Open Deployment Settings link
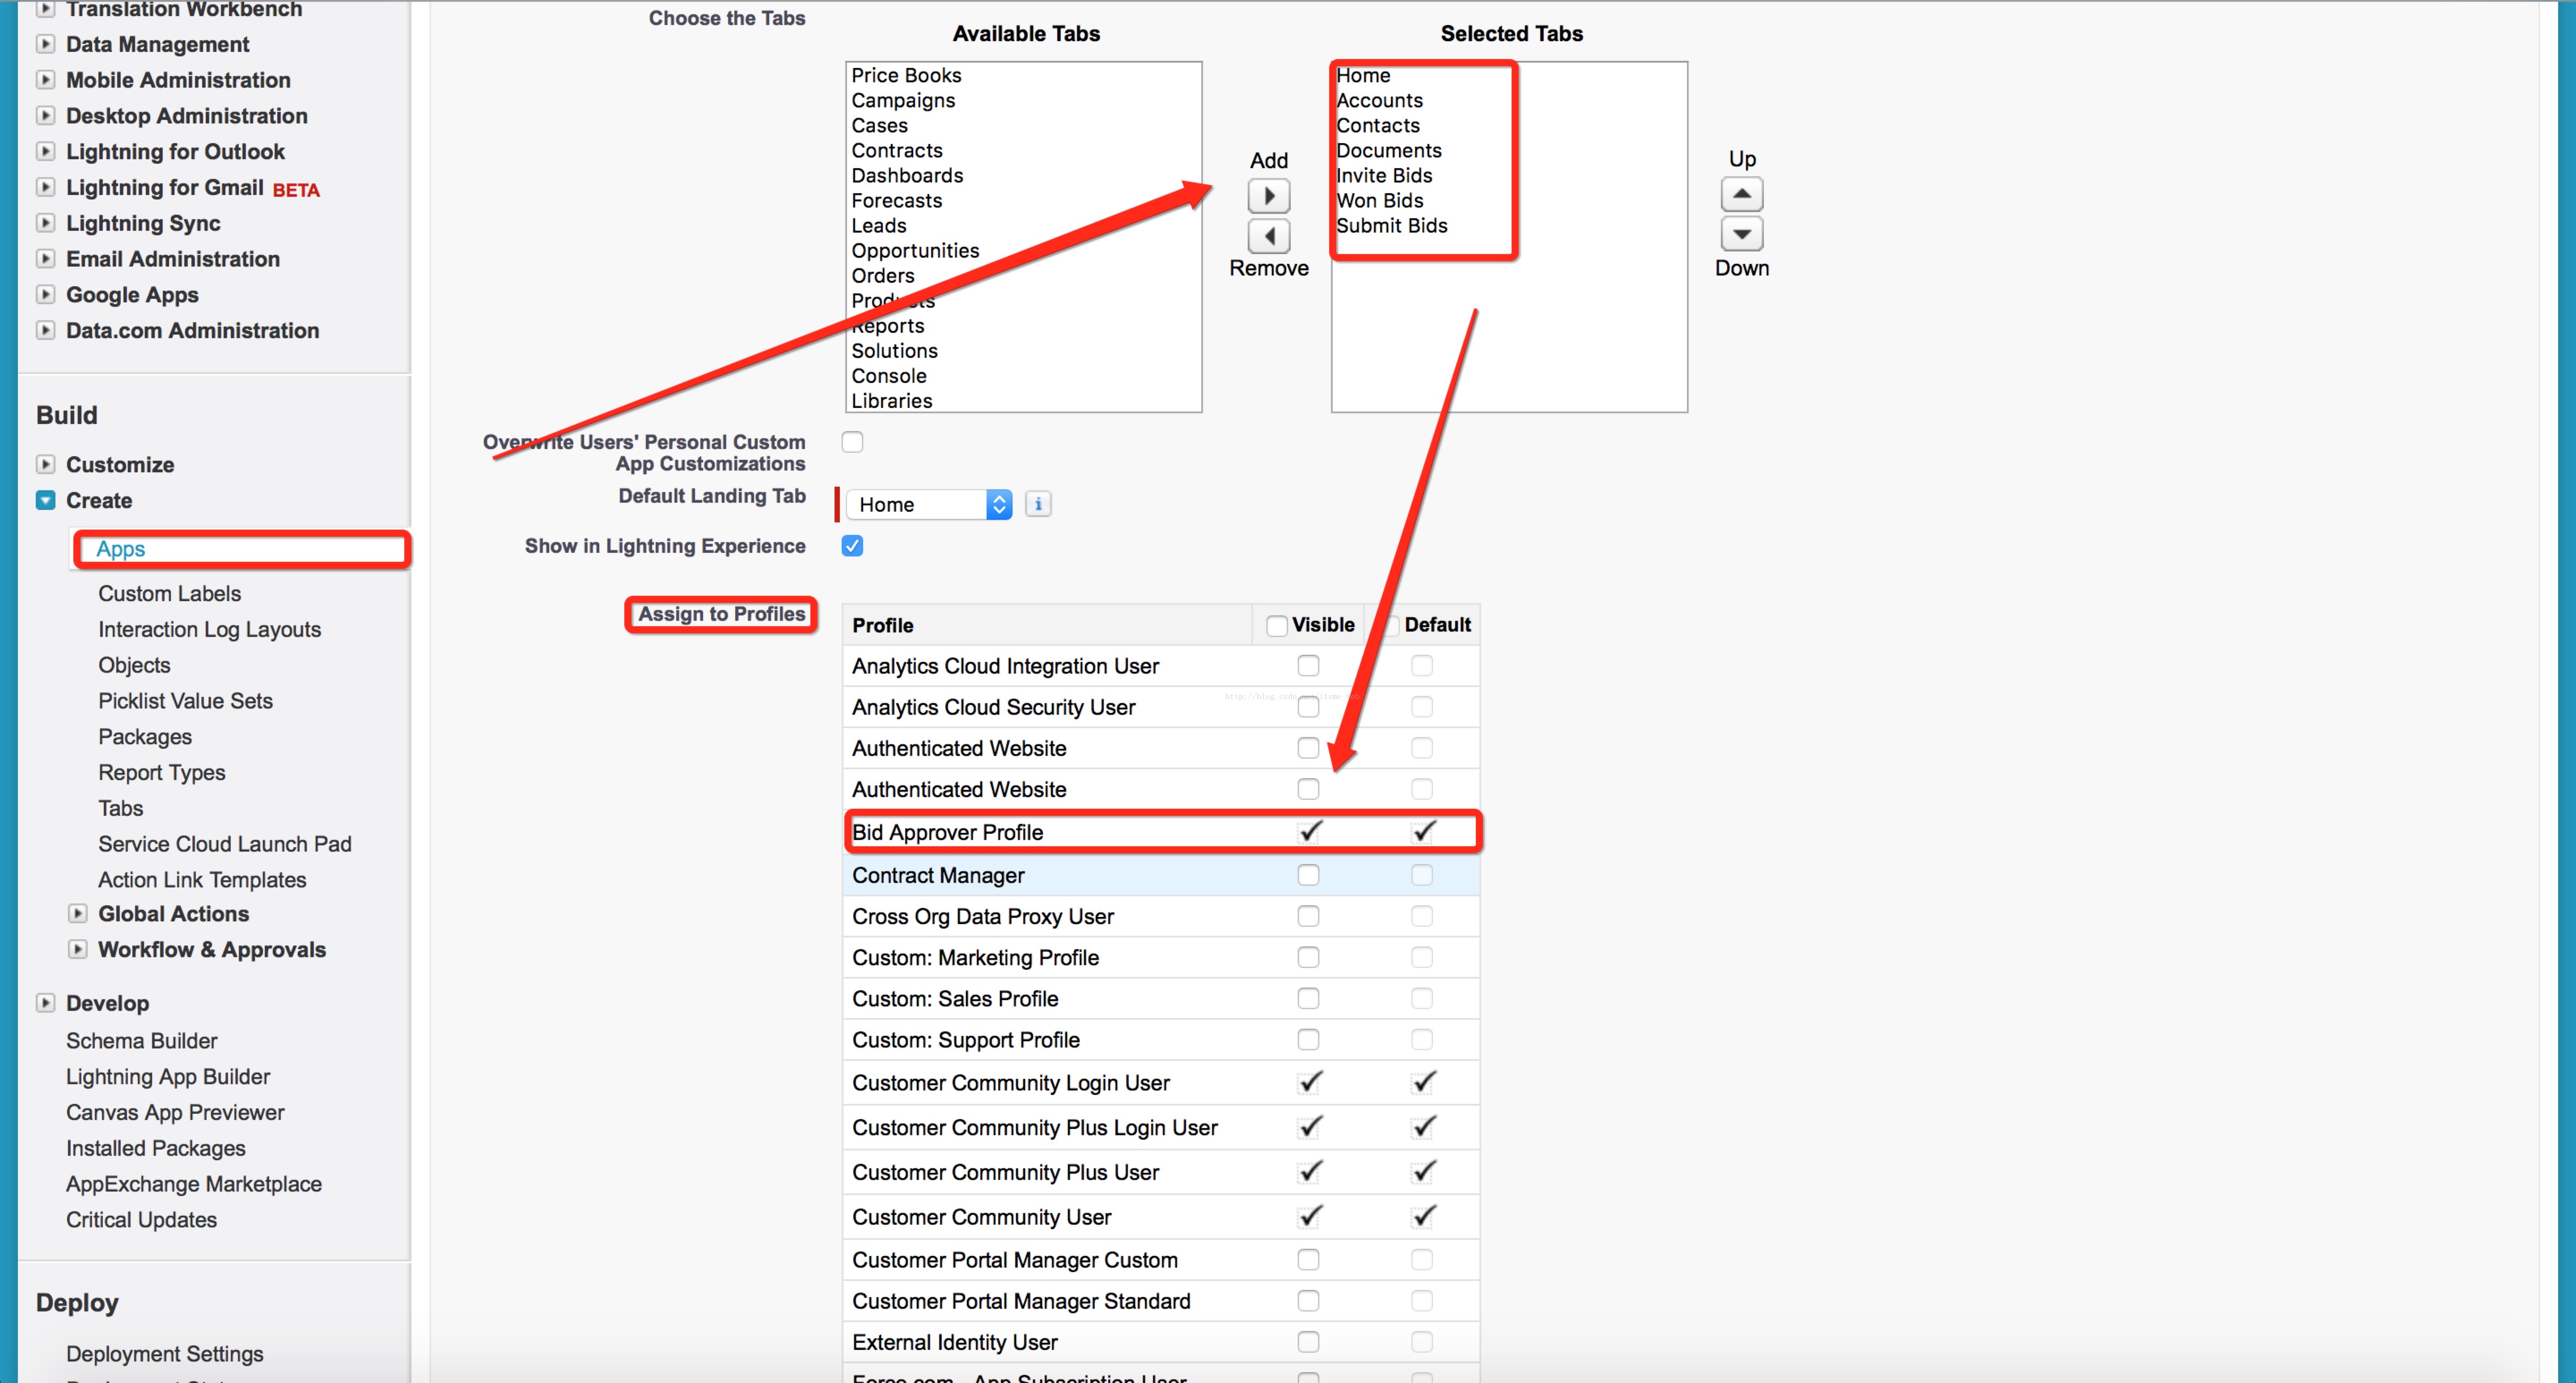 [164, 1354]
